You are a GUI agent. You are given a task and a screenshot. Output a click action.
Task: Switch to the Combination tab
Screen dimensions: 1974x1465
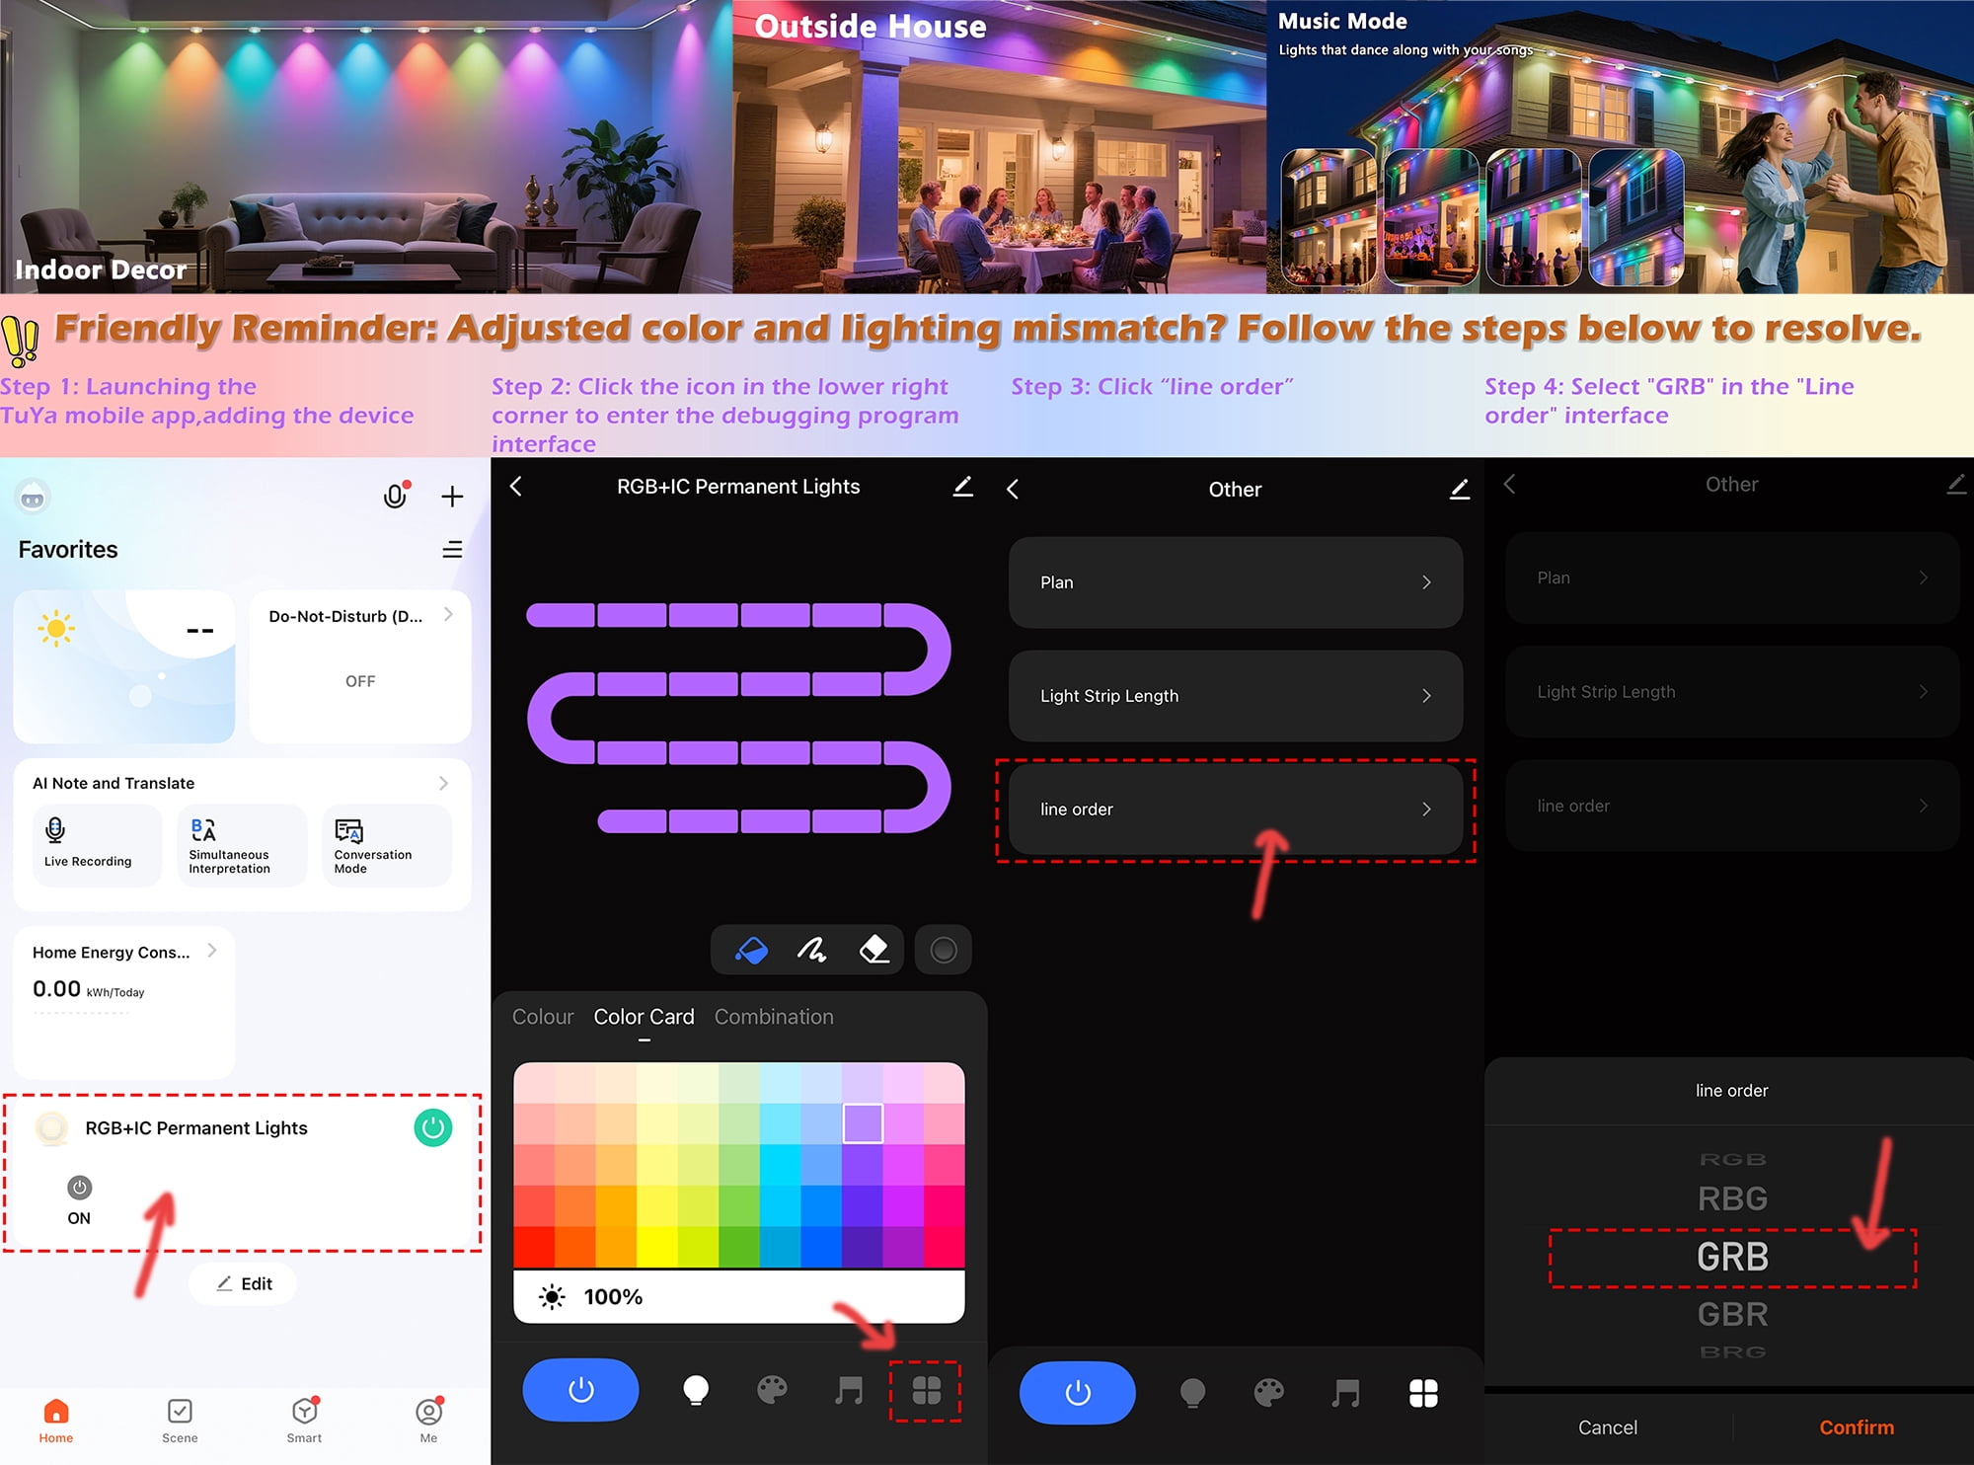774,1017
